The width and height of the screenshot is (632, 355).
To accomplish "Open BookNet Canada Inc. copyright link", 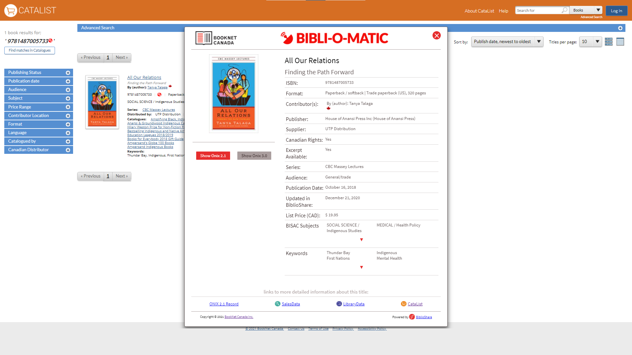I will click(239, 317).
